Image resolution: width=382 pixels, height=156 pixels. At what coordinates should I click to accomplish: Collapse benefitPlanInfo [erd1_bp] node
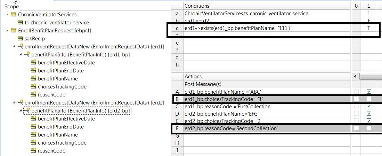click(21, 54)
